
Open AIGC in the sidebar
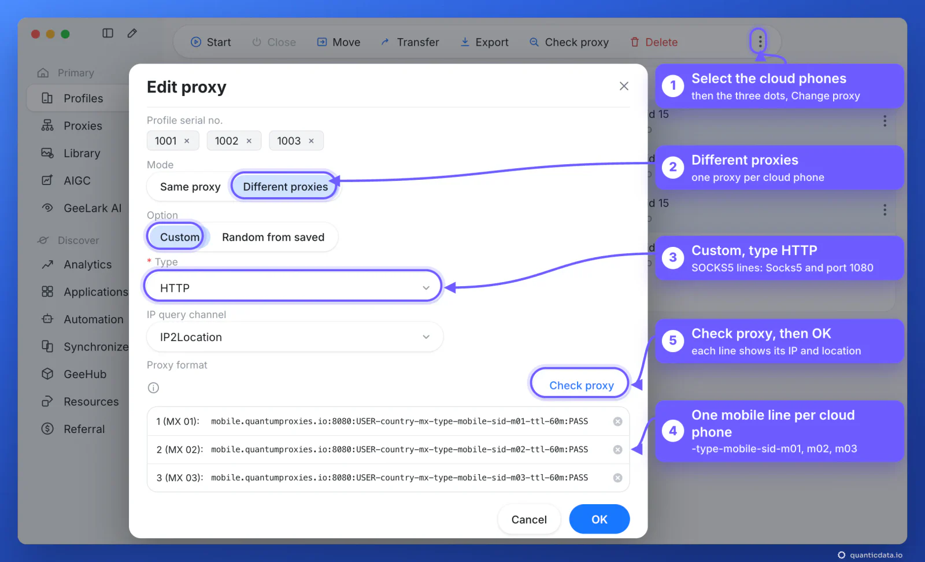[79, 180]
